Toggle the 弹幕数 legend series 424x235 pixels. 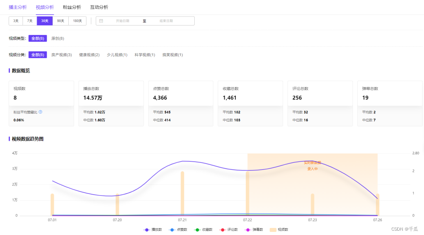coord(254,230)
